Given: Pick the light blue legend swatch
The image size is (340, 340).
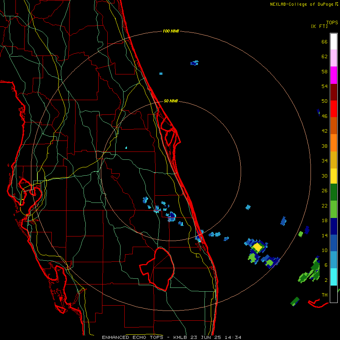Looking at the screenshot, I should click(x=334, y=260).
